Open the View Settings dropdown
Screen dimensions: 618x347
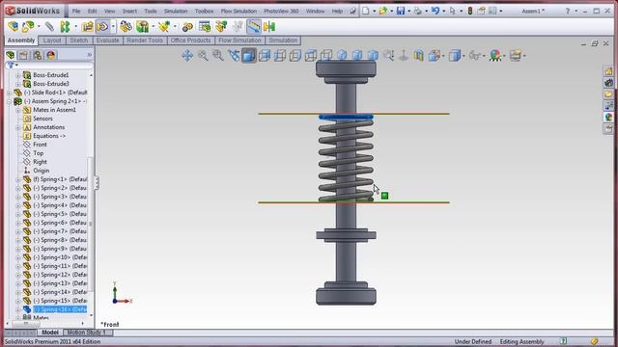click(524, 56)
